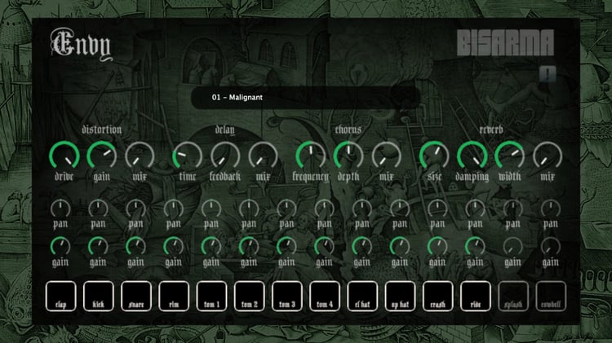Click the kick channel gain knob
The image size is (612, 343).
point(99,247)
